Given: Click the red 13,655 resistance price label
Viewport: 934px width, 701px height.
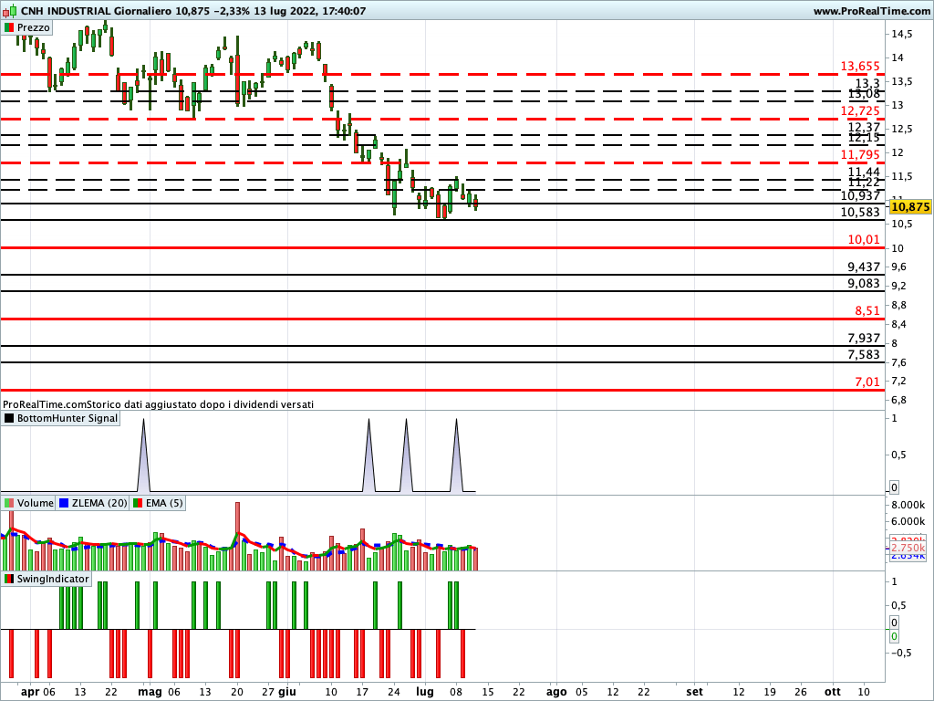Looking at the screenshot, I should point(858,67).
